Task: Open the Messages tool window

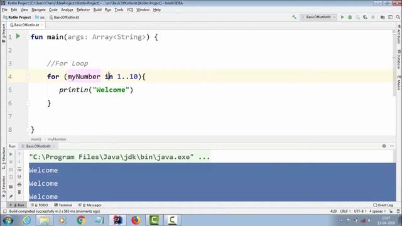Action: coord(90,205)
